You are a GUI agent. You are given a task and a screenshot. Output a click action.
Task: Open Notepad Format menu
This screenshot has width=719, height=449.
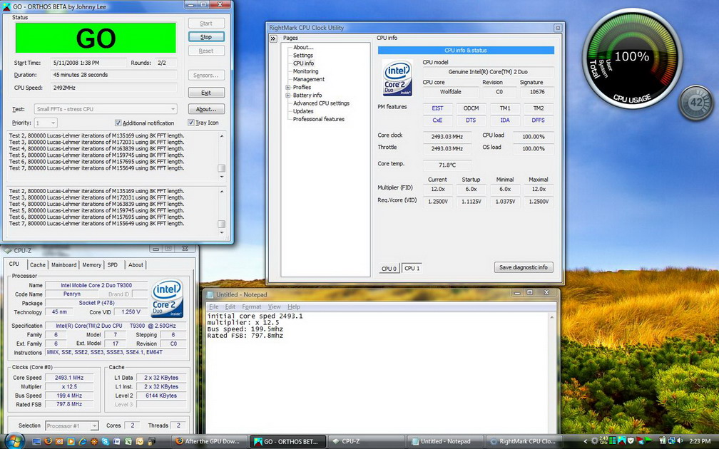[x=251, y=306]
